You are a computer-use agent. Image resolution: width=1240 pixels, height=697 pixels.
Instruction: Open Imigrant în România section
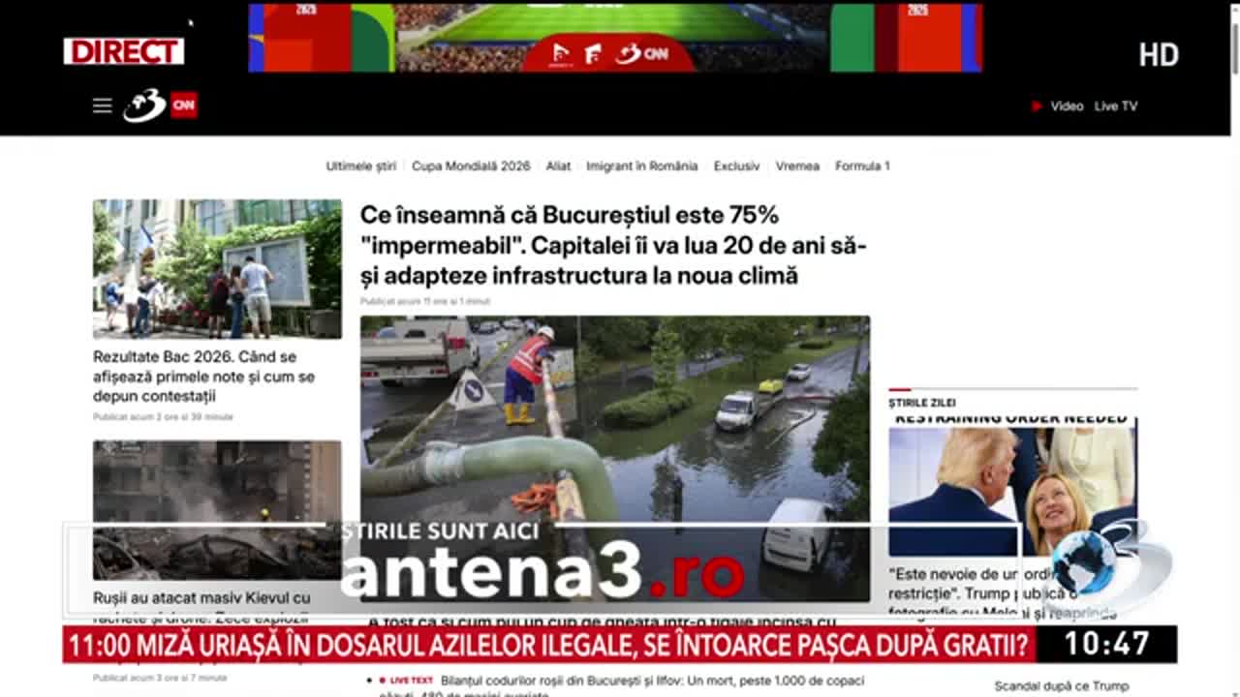pos(641,166)
